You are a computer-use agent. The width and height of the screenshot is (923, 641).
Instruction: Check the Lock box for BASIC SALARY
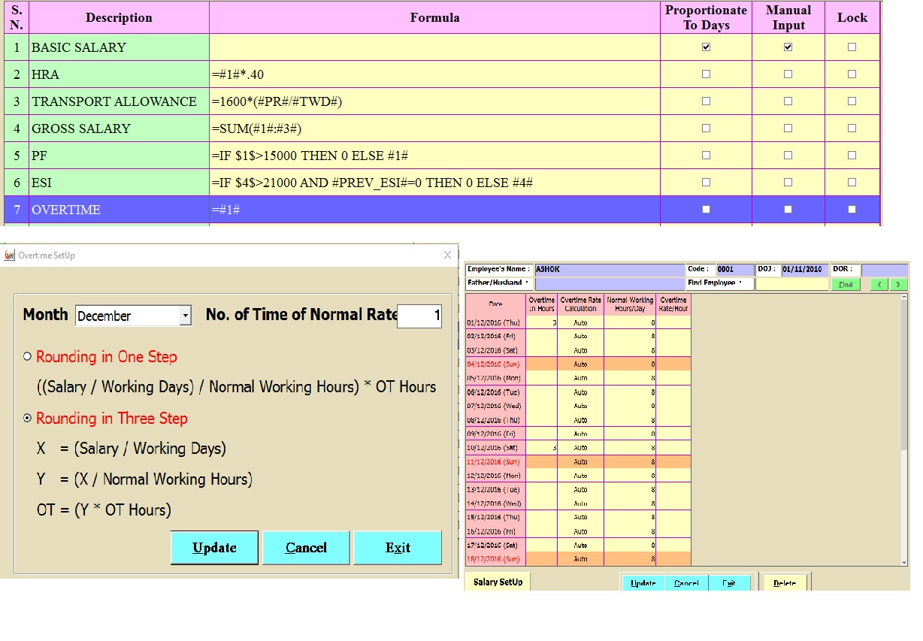pyautogui.click(x=852, y=47)
